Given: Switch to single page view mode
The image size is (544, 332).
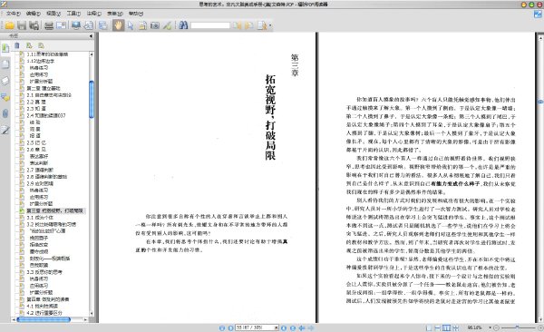Looking at the screenshot, I should 429,327.
